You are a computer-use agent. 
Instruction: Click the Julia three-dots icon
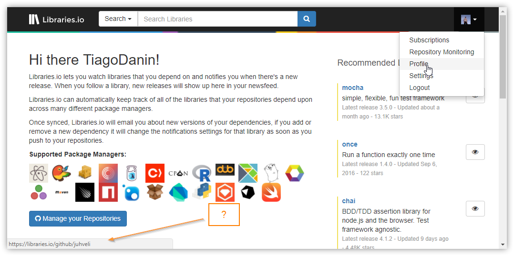coord(39,192)
